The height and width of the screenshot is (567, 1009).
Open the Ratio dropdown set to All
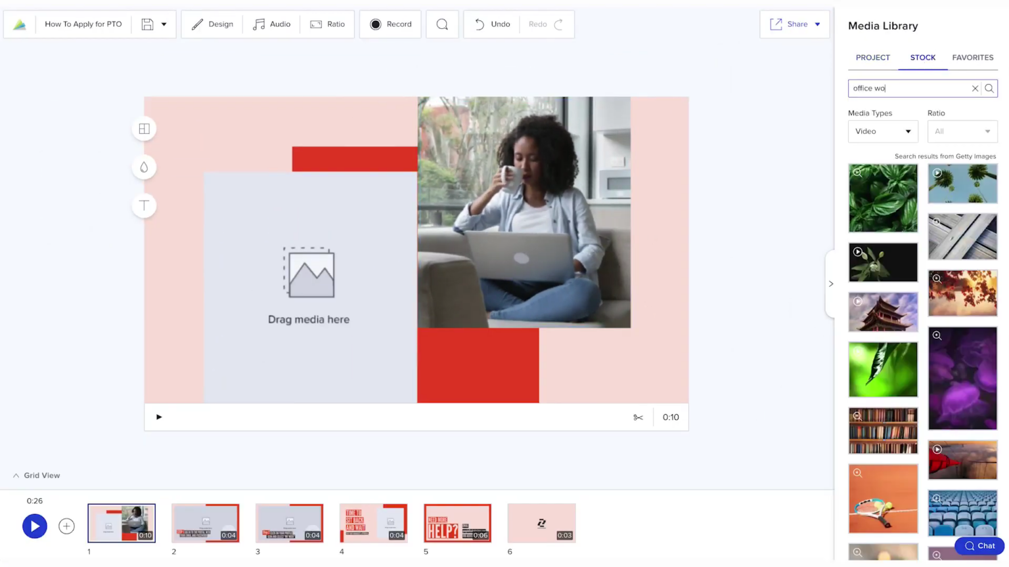click(962, 131)
